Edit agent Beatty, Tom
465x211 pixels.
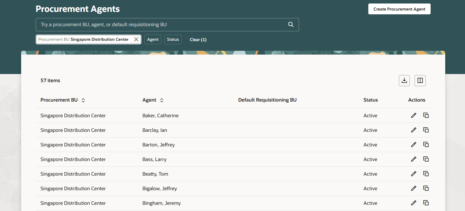pyautogui.click(x=414, y=174)
